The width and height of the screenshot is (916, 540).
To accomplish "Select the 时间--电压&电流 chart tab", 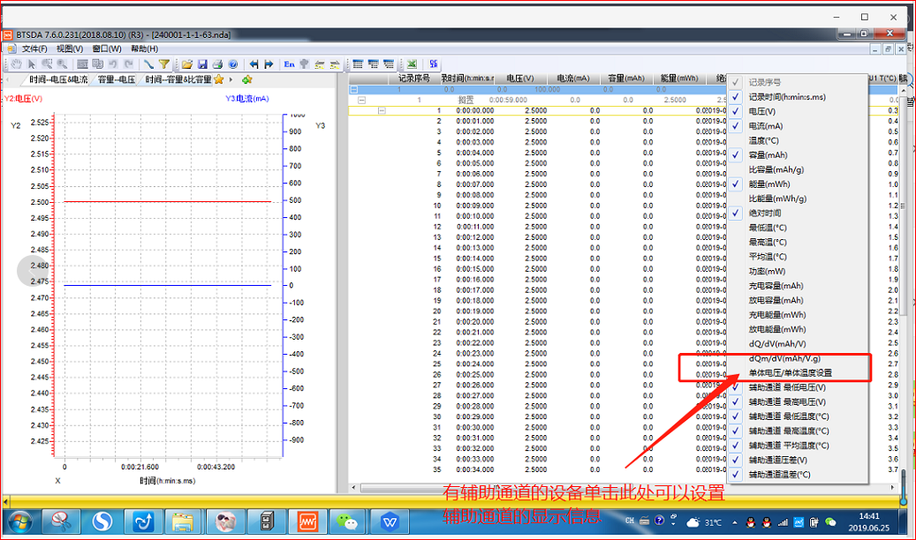I will point(58,79).
